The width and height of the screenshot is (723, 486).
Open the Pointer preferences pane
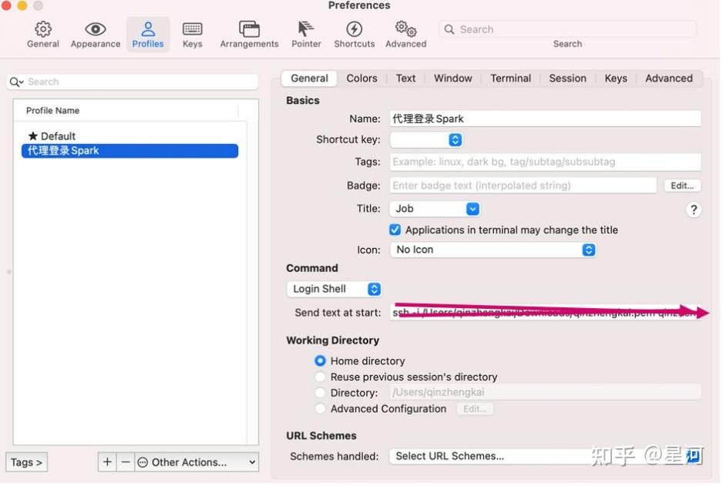coord(305,34)
